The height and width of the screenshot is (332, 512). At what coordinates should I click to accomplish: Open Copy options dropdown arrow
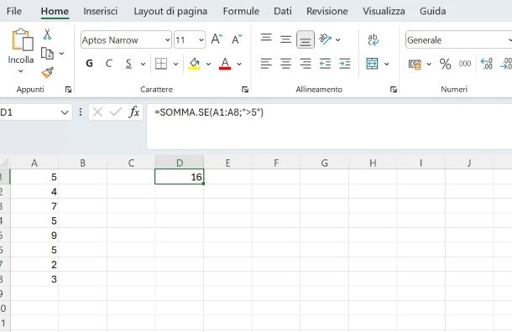61,53
